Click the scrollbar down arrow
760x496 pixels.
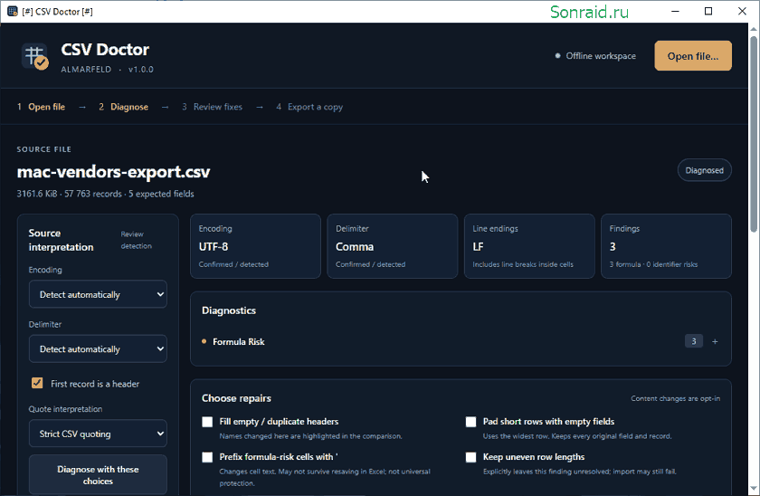click(754, 490)
